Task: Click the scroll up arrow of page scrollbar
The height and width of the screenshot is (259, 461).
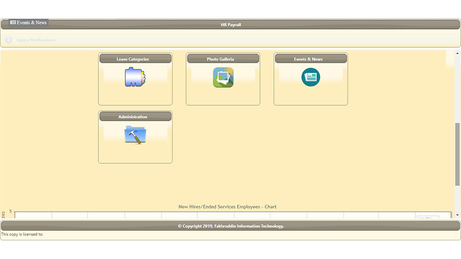Action: [457, 53]
